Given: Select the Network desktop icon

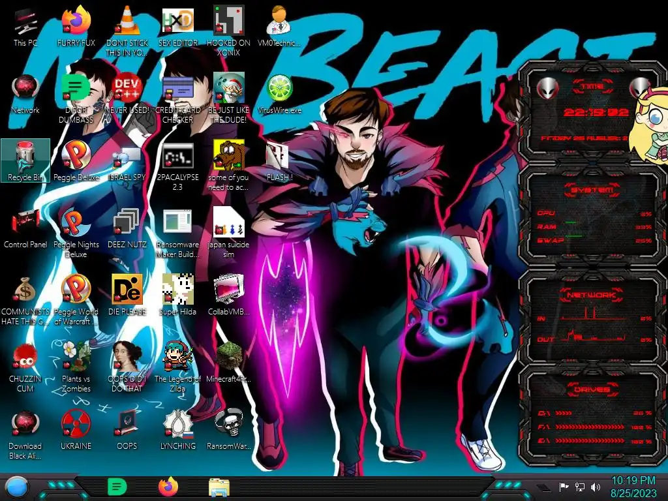Looking at the screenshot, I should 25,95.
